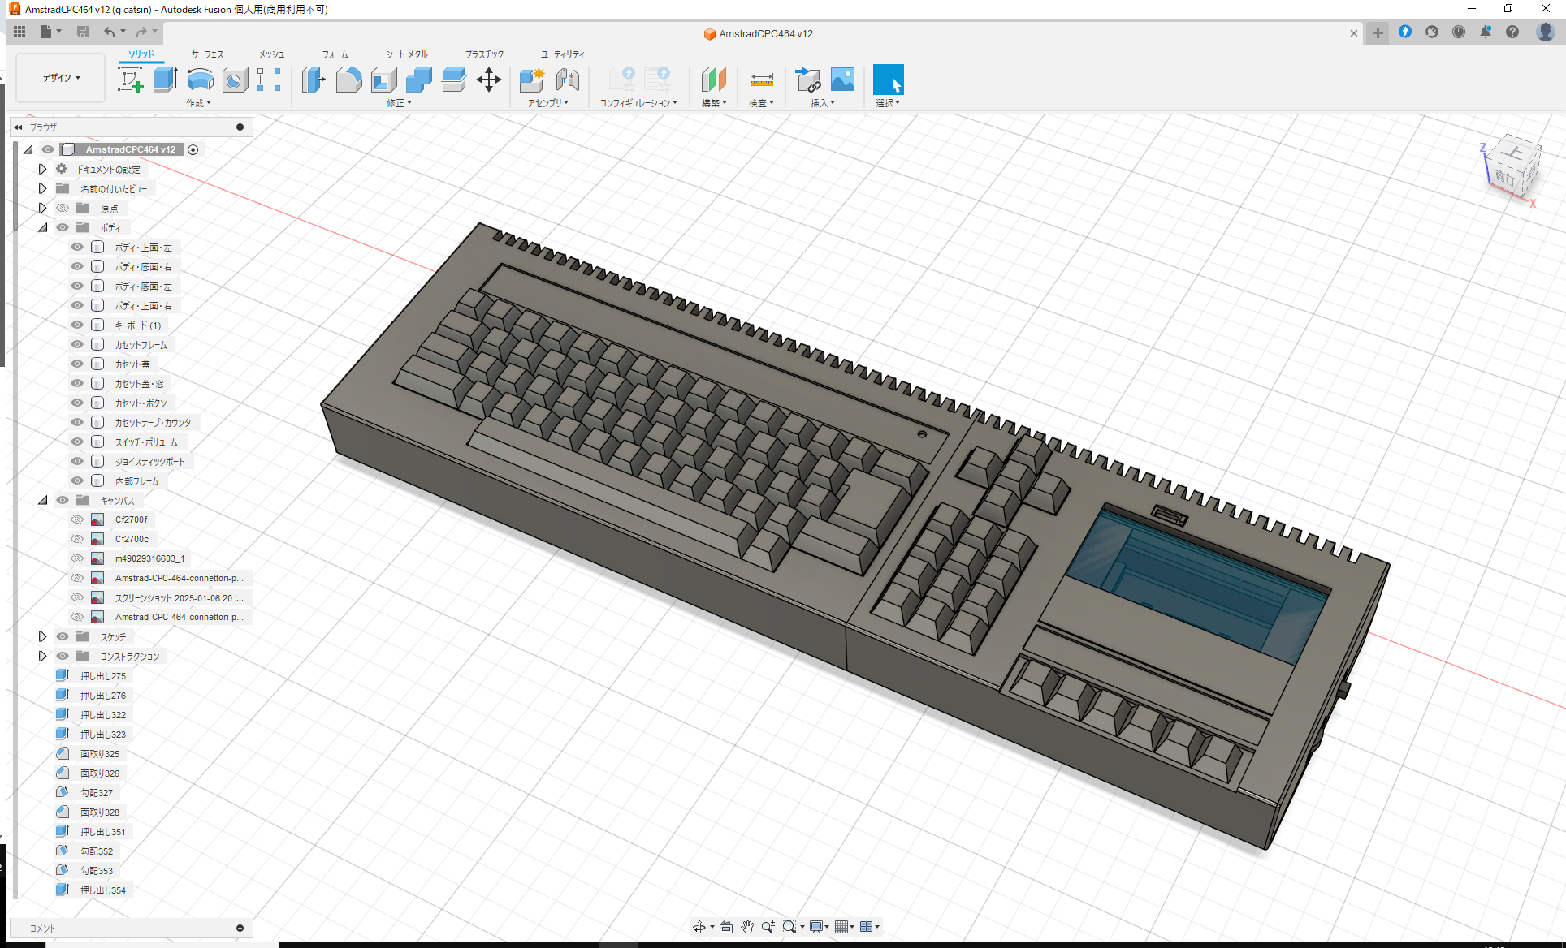Click the Undo button
Viewport: 1566px width, 948px height.
tap(110, 32)
